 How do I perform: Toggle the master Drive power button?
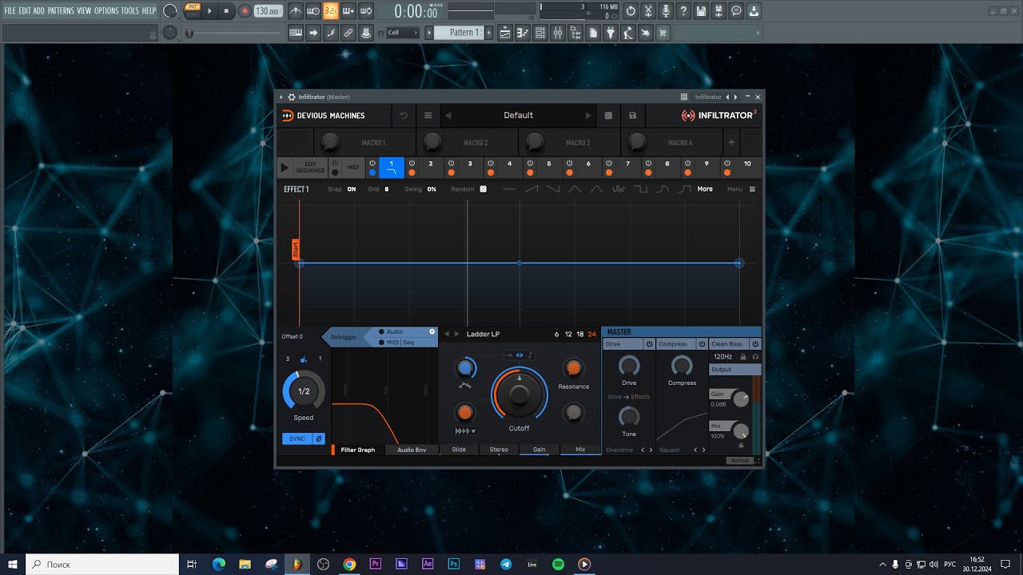tap(649, 344)
